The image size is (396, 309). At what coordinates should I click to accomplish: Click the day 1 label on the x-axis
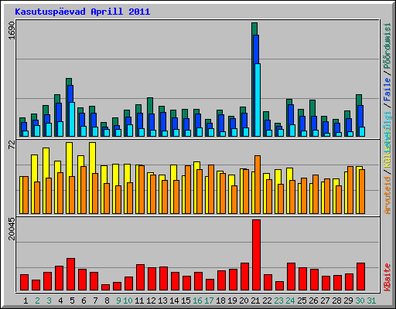26,301
